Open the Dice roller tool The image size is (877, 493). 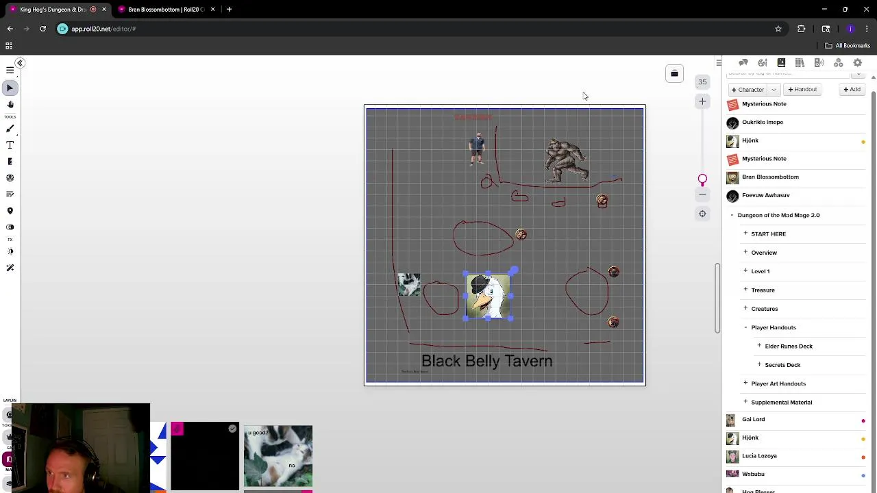[10, 178]
